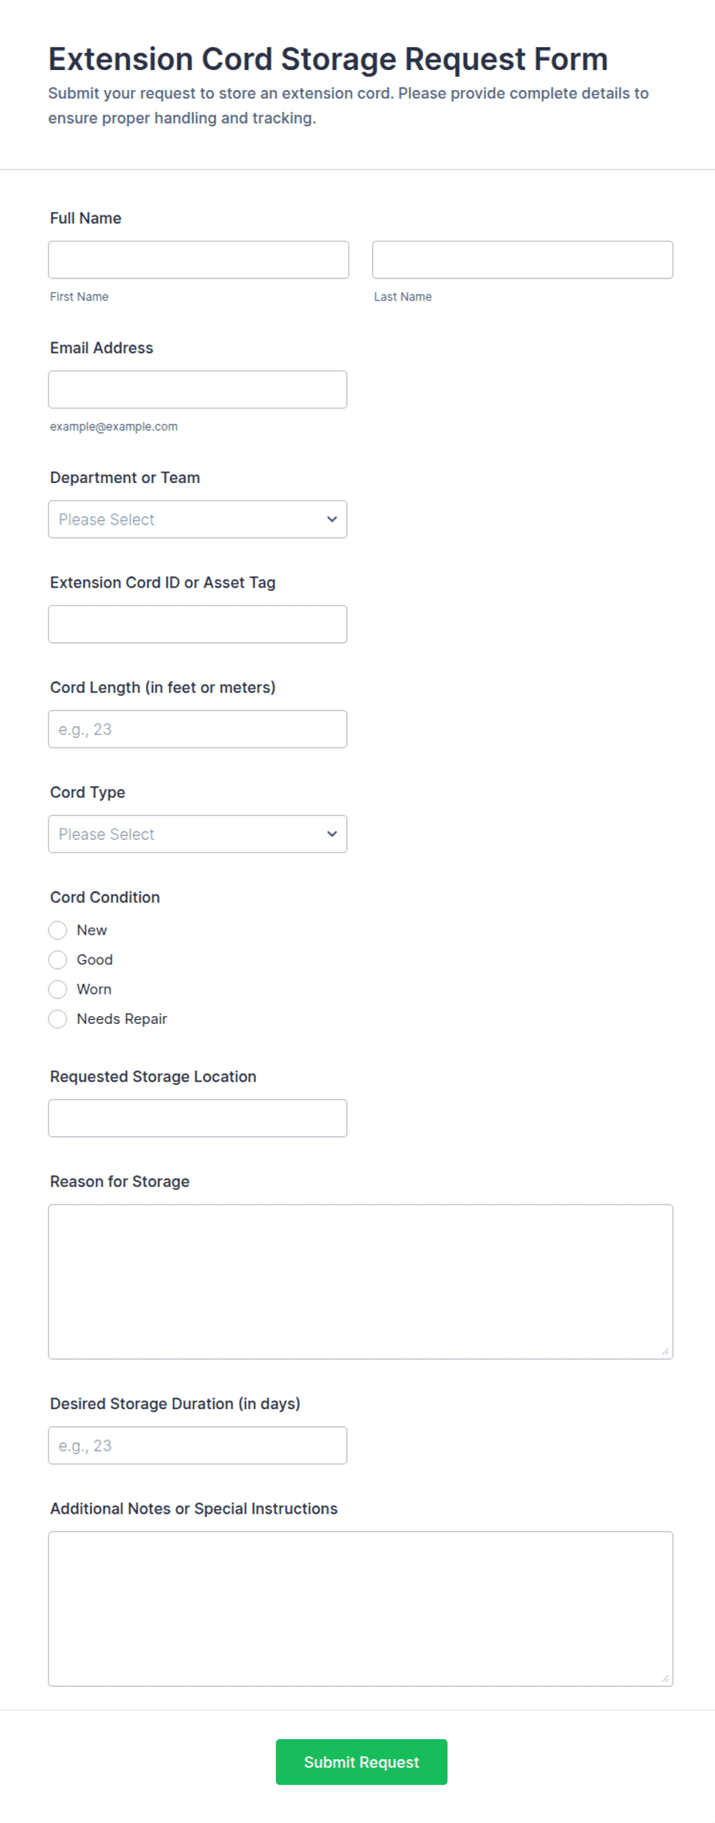The height and width of the screenshot is (1823, 715).
Task: Submit the form with Submit Request
Action: point(361,1762)
